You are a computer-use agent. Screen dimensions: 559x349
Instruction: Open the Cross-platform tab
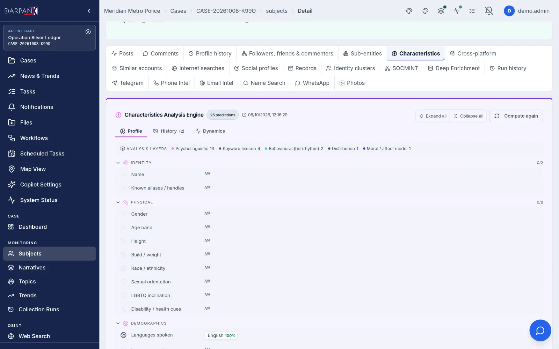(473, 53)
